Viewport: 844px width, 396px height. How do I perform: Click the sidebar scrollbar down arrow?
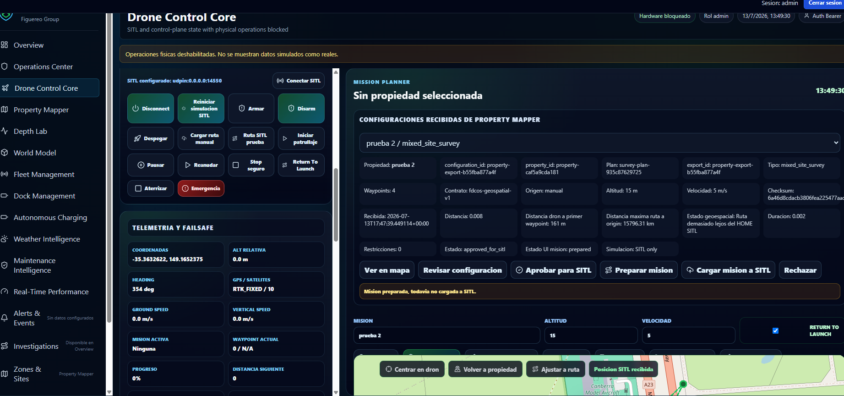[x=109, y=392]
